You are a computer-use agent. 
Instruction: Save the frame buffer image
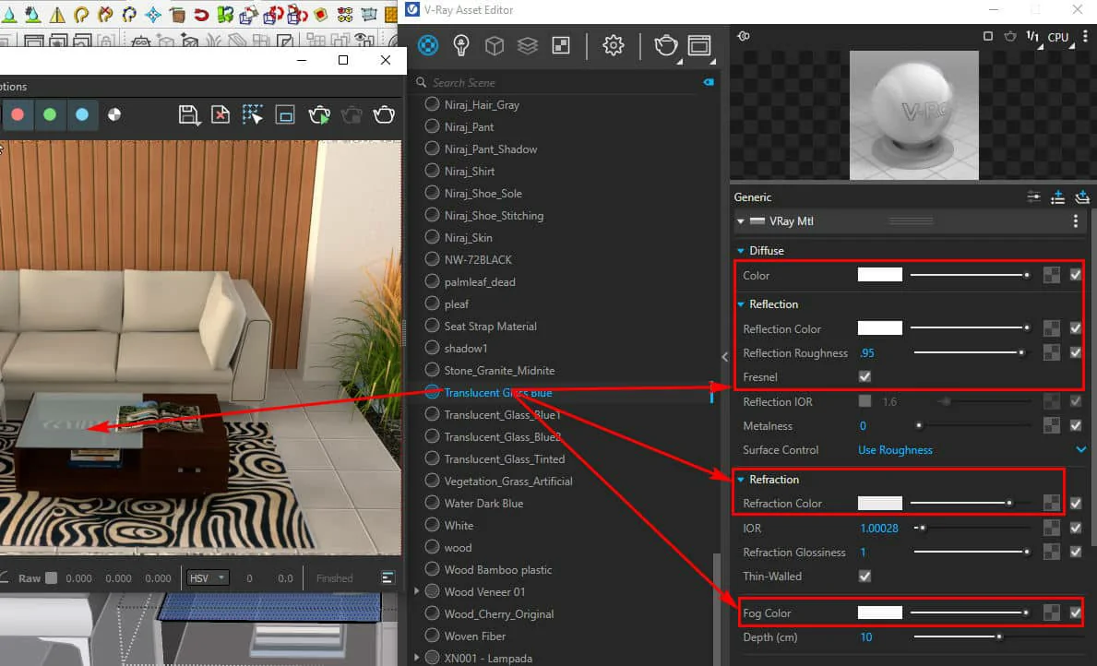pyautogui.click(x=189, y=114)
